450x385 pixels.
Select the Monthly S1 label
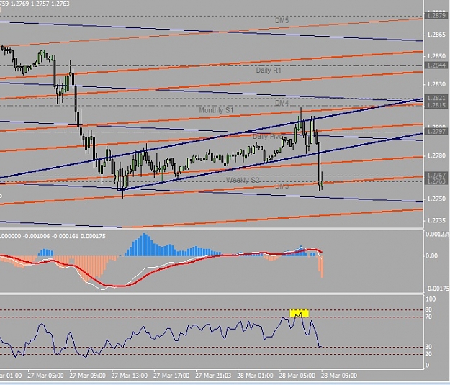pyautogui.click(x=216, y=110)
